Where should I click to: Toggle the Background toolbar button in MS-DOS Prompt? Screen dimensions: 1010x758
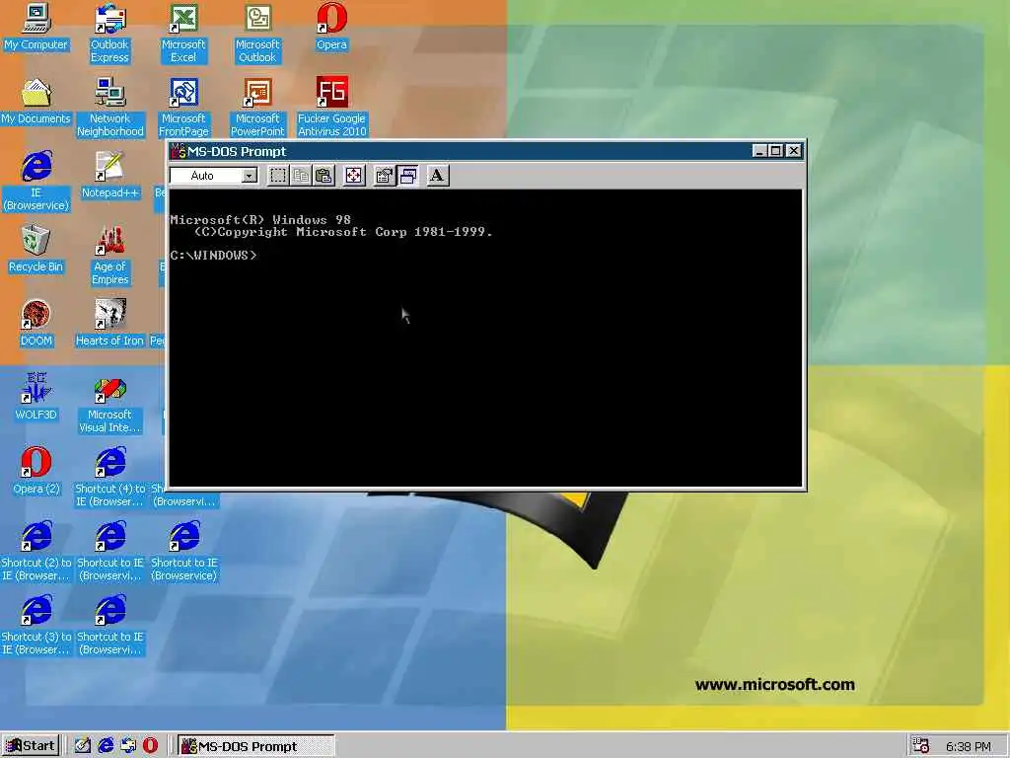[407, 176]
